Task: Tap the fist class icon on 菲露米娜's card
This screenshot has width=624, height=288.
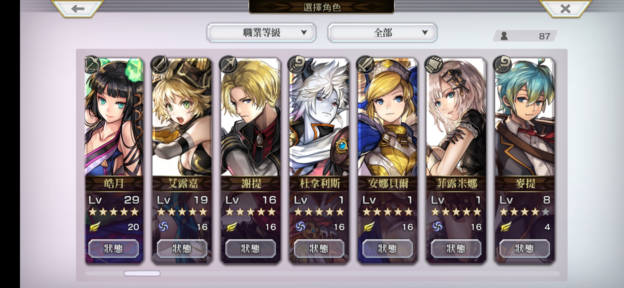Action: [434, 65]
